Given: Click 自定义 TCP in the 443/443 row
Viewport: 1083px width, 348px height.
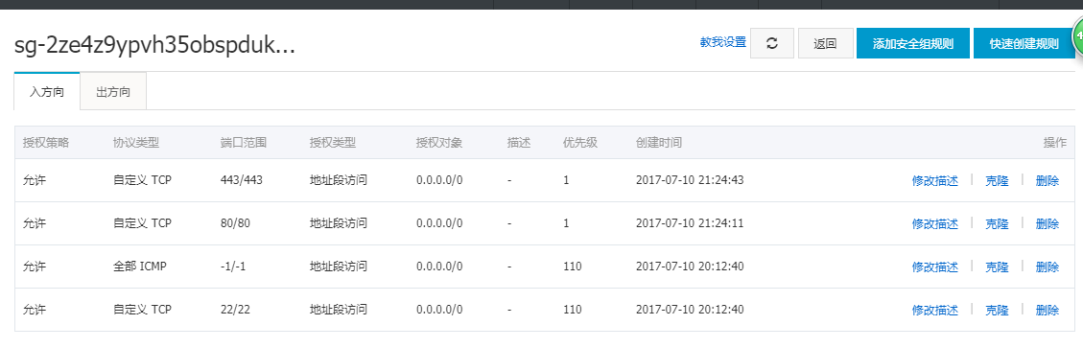Looking at the screenshot, I should 142,180.
